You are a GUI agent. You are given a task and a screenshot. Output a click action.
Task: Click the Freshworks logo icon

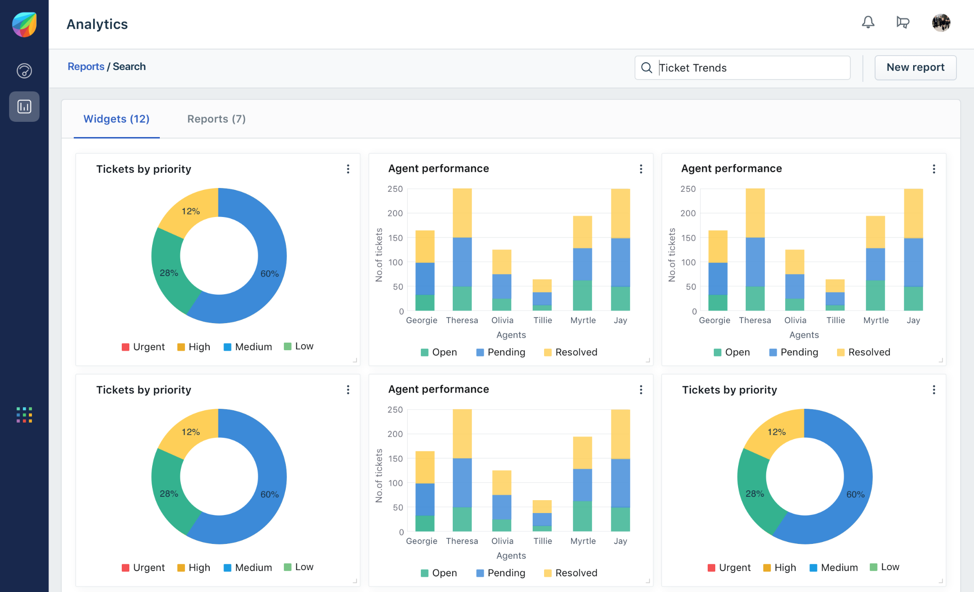point(24,25)
